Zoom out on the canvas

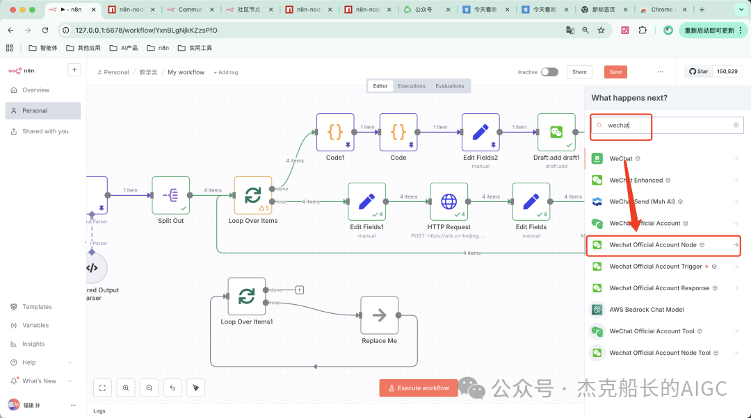click(150, 388)
